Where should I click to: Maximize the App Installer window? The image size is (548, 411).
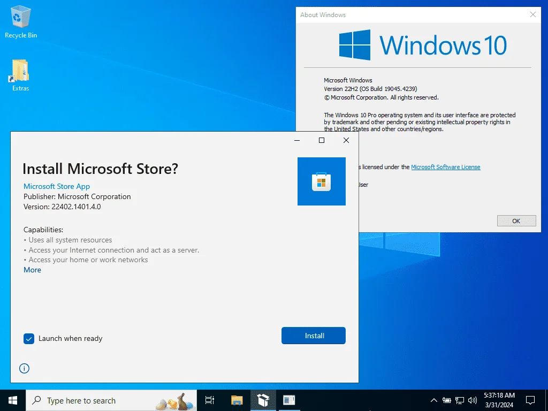tap(322, 140)
